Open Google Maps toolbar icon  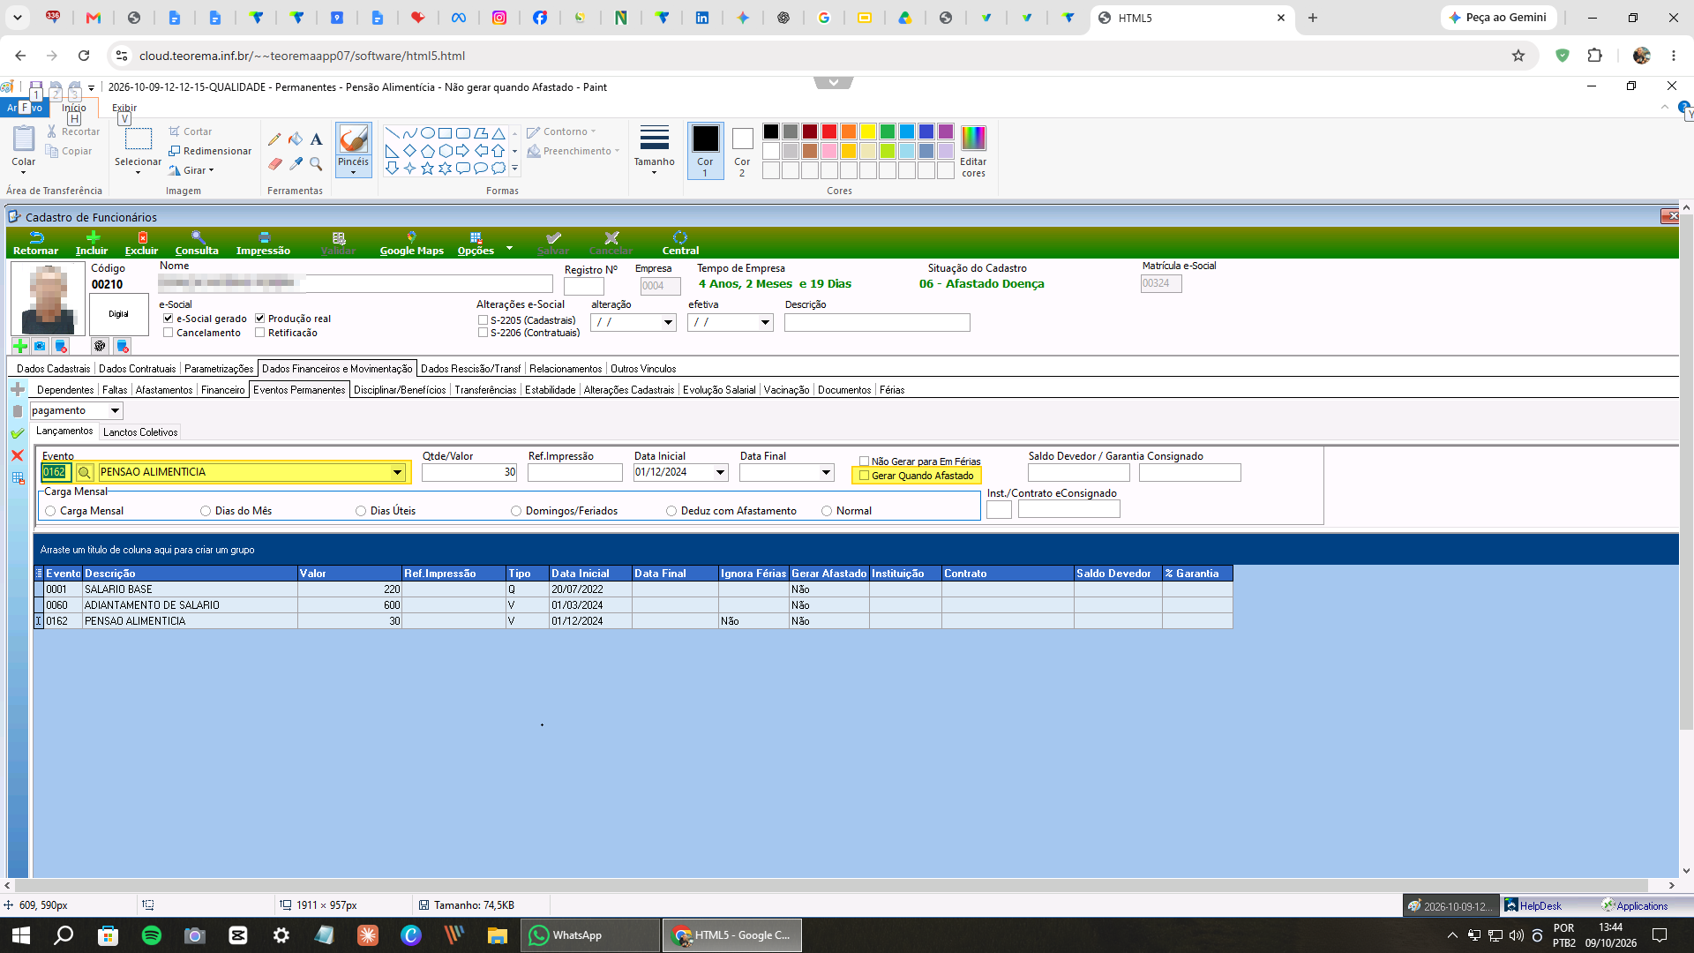coord(411,244)
